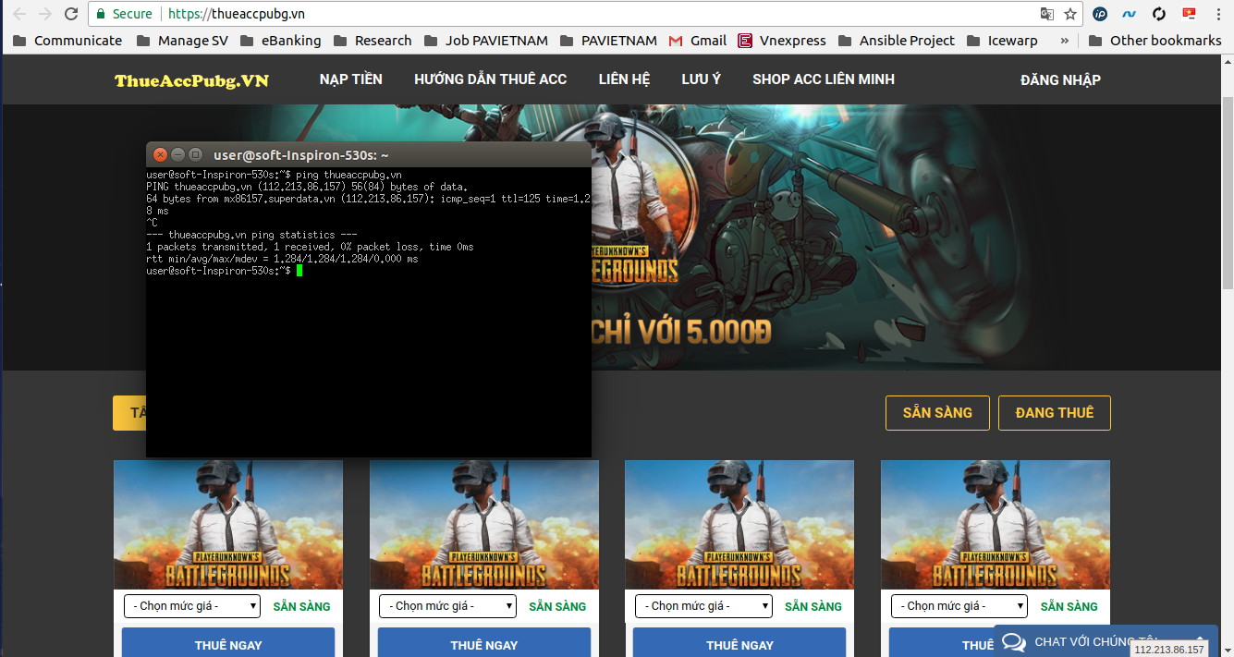Open the NẠP TIỀN menu item
Image resolution: width=1234 pixels, height=657 pixels.
[350, 79]
